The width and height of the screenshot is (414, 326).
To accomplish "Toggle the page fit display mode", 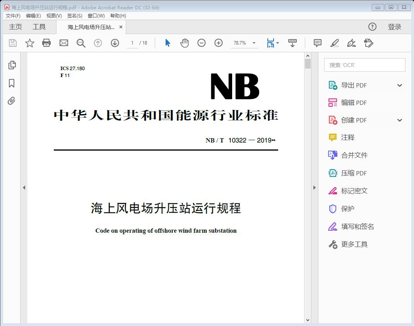I will [x=271, y=43].
